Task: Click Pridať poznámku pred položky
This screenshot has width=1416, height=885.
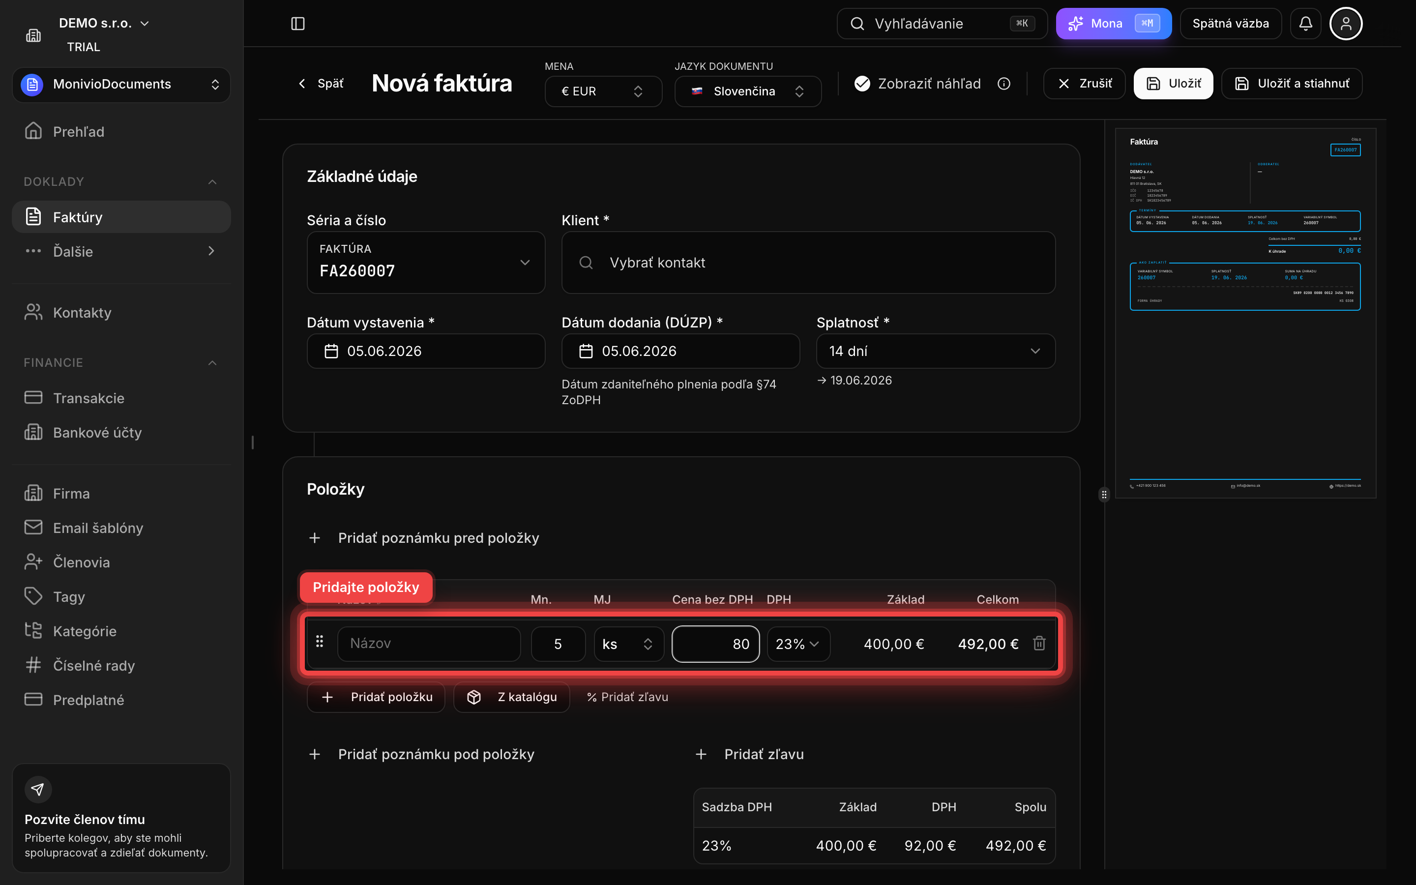Action: (424, 538)
